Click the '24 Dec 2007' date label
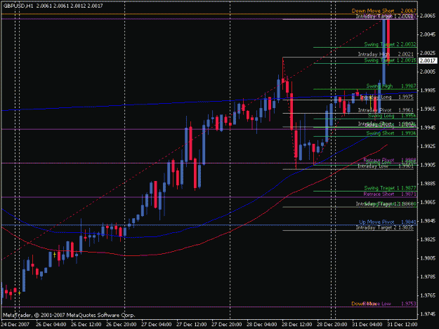The image size is (439, 329). coord(15,325)
